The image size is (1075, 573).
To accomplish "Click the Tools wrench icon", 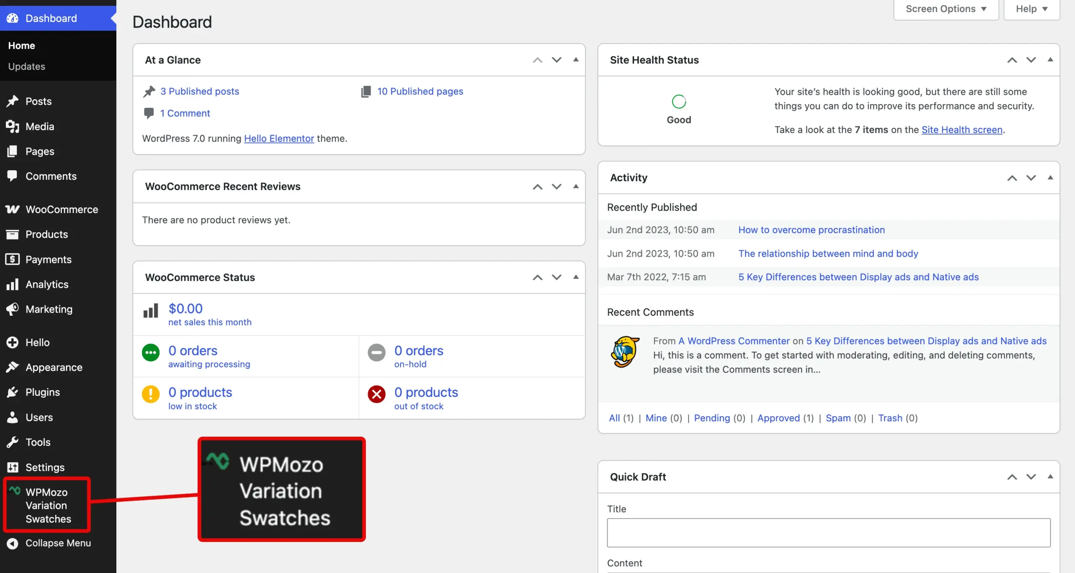I will [13, 442].
